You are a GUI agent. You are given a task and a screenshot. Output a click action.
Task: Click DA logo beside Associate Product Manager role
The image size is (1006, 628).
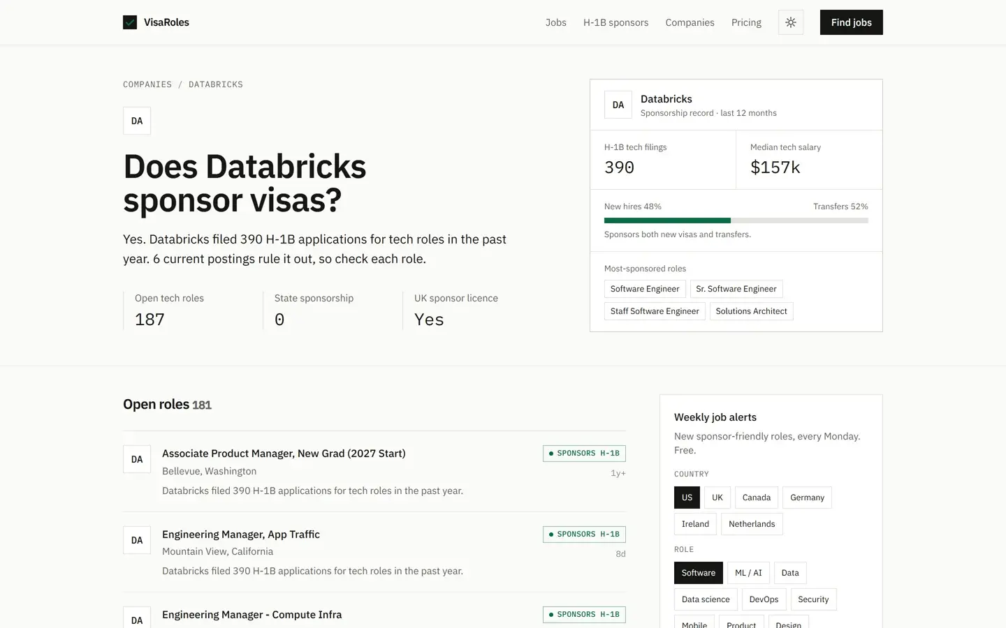pyautogui.click(x=137, y=459)
